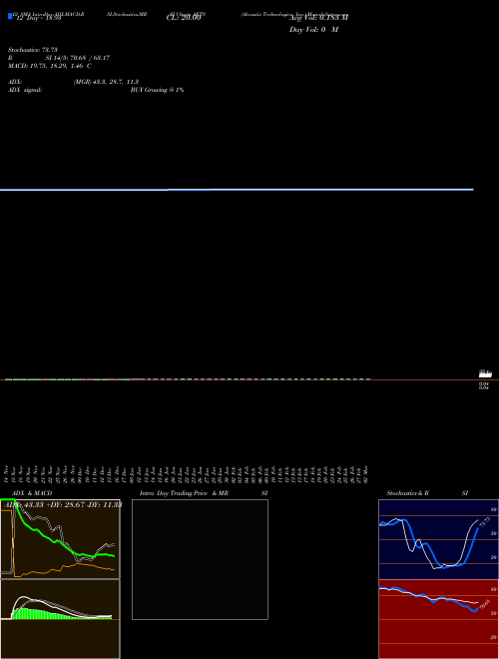Image resolution: width=499 pixels, height=659 pixels.
Task: Select the "Stochastics: 73.73" reading
Action: click(32, 50)
